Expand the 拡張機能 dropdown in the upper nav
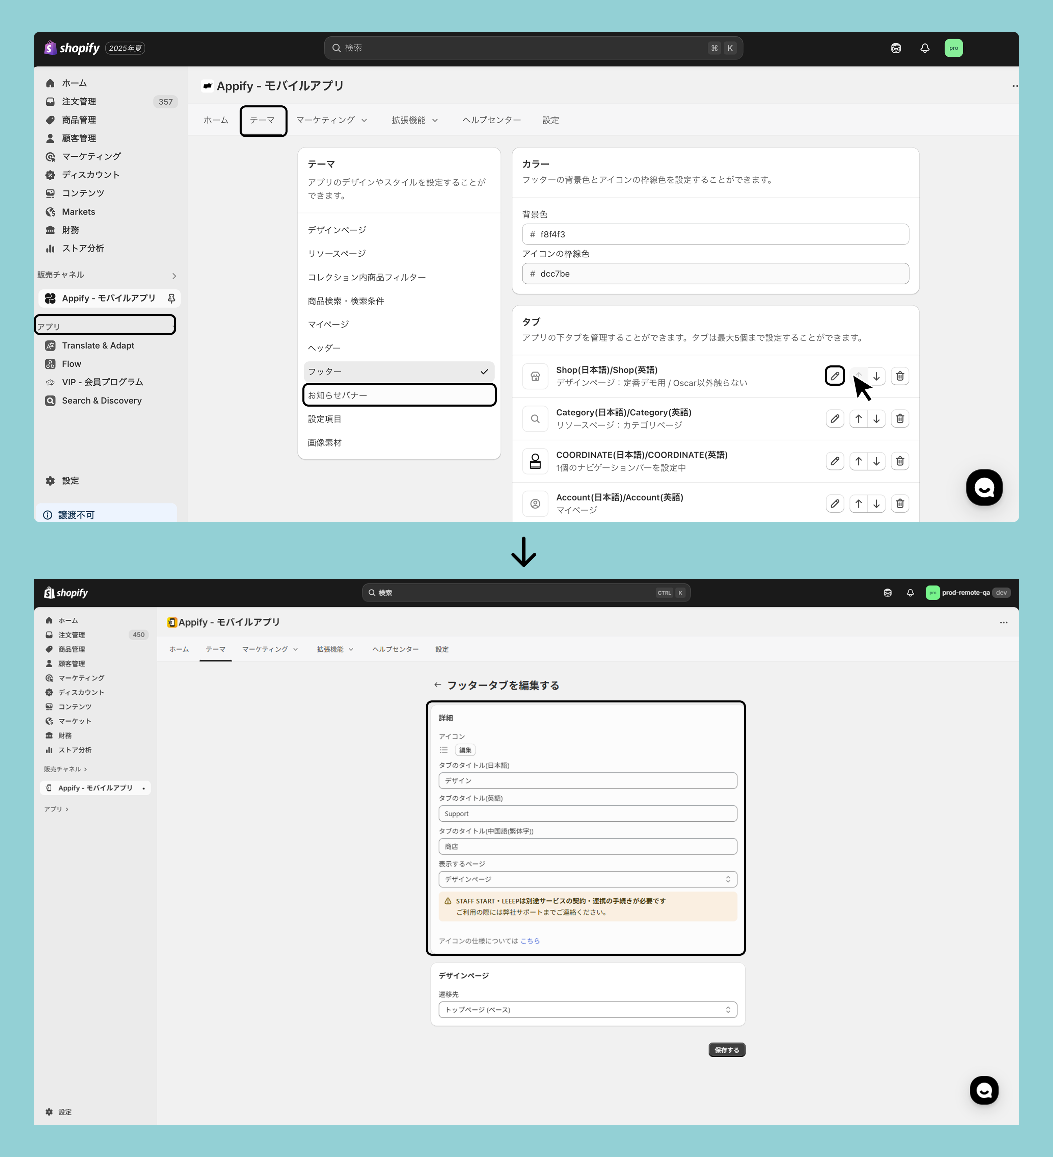The height and width of the screenshot is (1157, 1053). [415, 120]
